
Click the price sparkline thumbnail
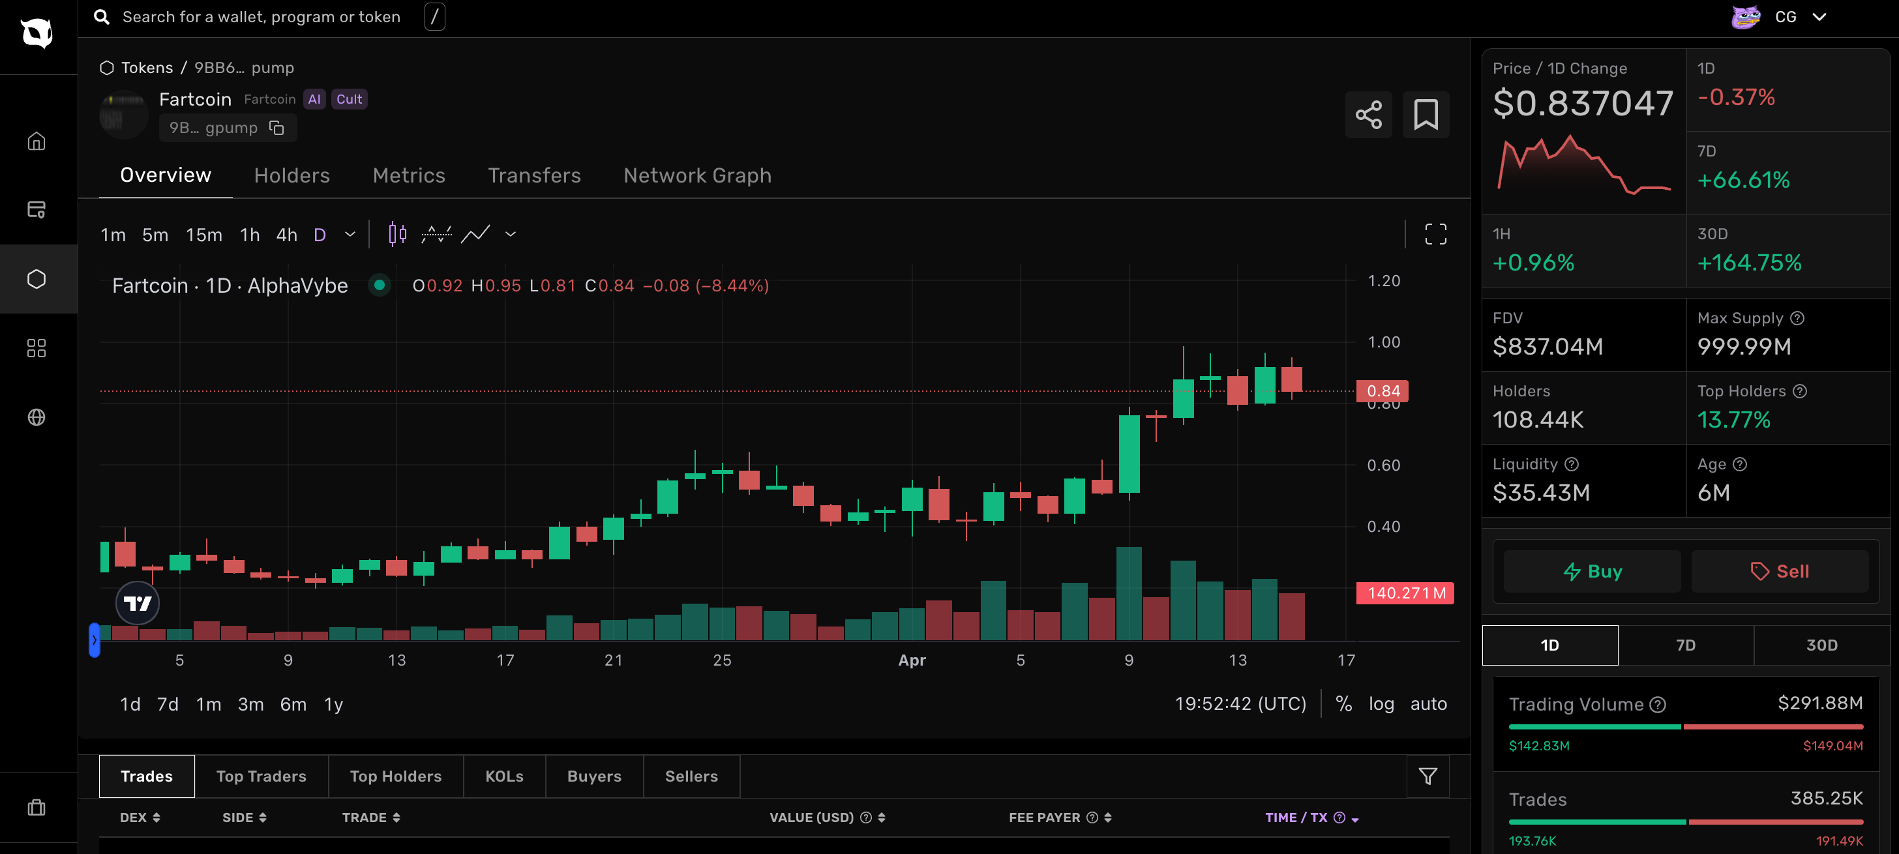click(x=1583, y=165)
